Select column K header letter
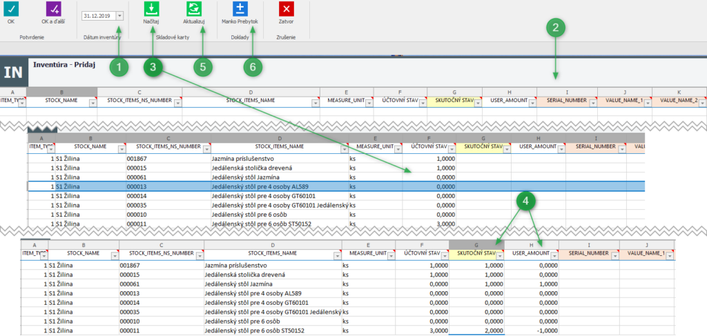 pos(679,92)
